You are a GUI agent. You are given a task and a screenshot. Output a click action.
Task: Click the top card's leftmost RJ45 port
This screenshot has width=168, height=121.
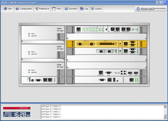click(x=79, y=29)
